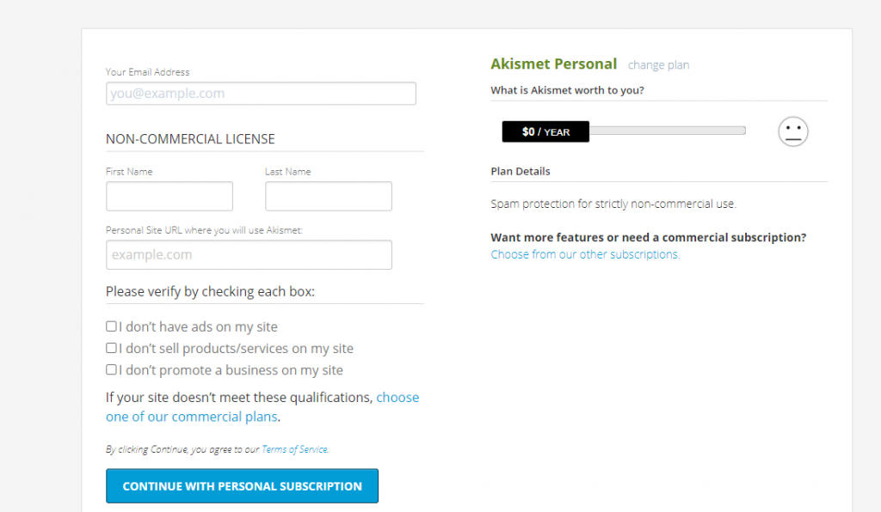The width and height of the screenshot is (881, 512).
Task: Check "I don't have ads on my site"
Action: pos(111,326)
